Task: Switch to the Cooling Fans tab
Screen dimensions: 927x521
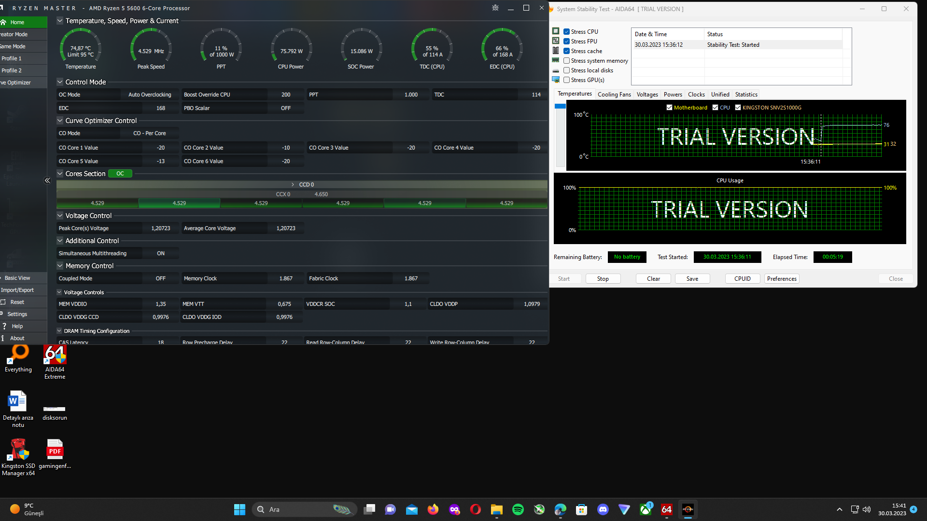Action: tap(614, 95)
